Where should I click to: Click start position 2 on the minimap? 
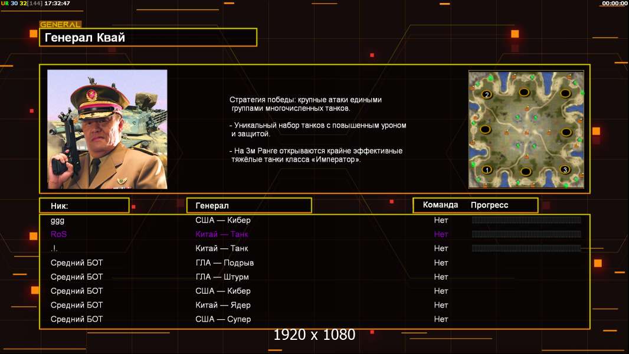(487, 94)
